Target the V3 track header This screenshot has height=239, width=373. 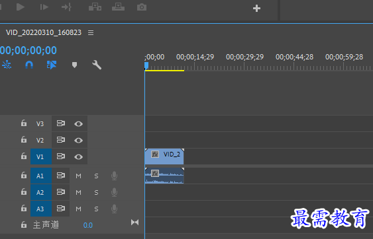pos(40,123)
